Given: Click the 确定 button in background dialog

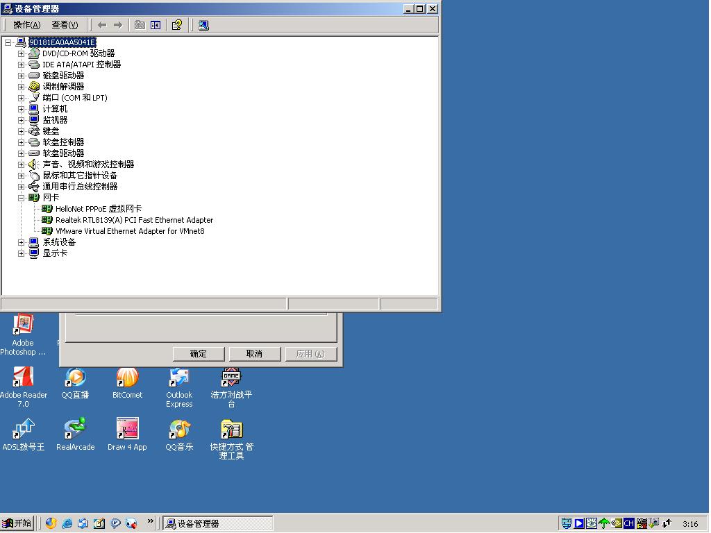Looking at the screenshot, I should click(x=199, y=354).
